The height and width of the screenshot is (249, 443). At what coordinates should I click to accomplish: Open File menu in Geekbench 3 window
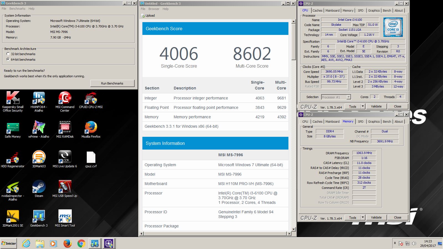(x=4, y=9)
